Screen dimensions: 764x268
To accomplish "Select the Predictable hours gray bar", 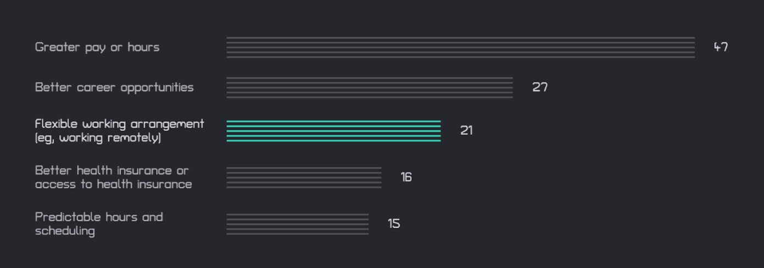I will (297, 224).
